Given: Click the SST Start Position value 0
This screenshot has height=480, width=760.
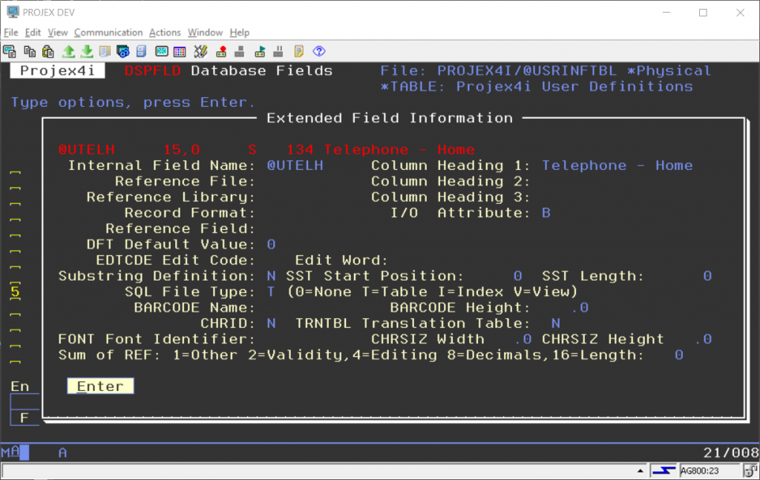Looking at the screenshot, I should [x=517, y=276].
